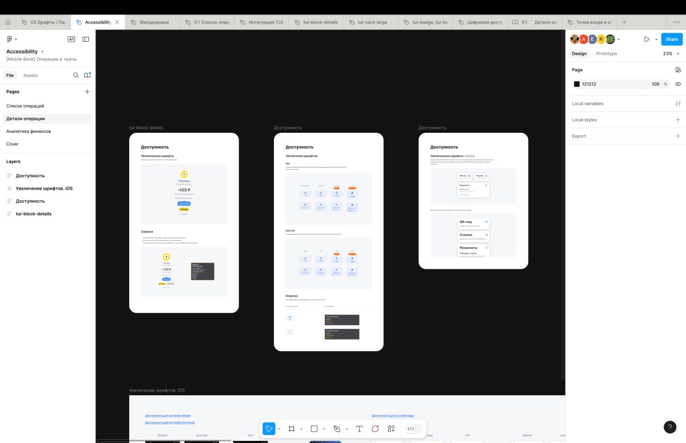This screenshot has height=443, width=686.
Task: Toggle Dev Mode switch in toolbar
Action: (413, 429)
